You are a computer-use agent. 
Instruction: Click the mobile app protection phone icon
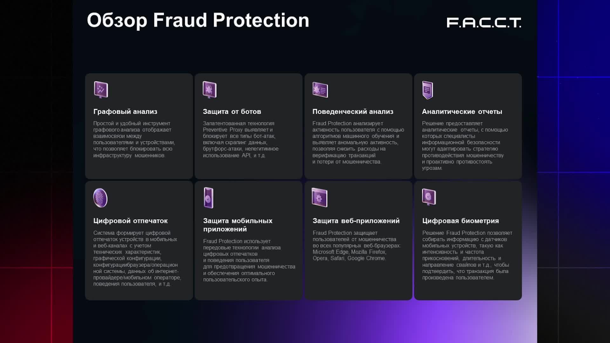click(x=208, y=198)
